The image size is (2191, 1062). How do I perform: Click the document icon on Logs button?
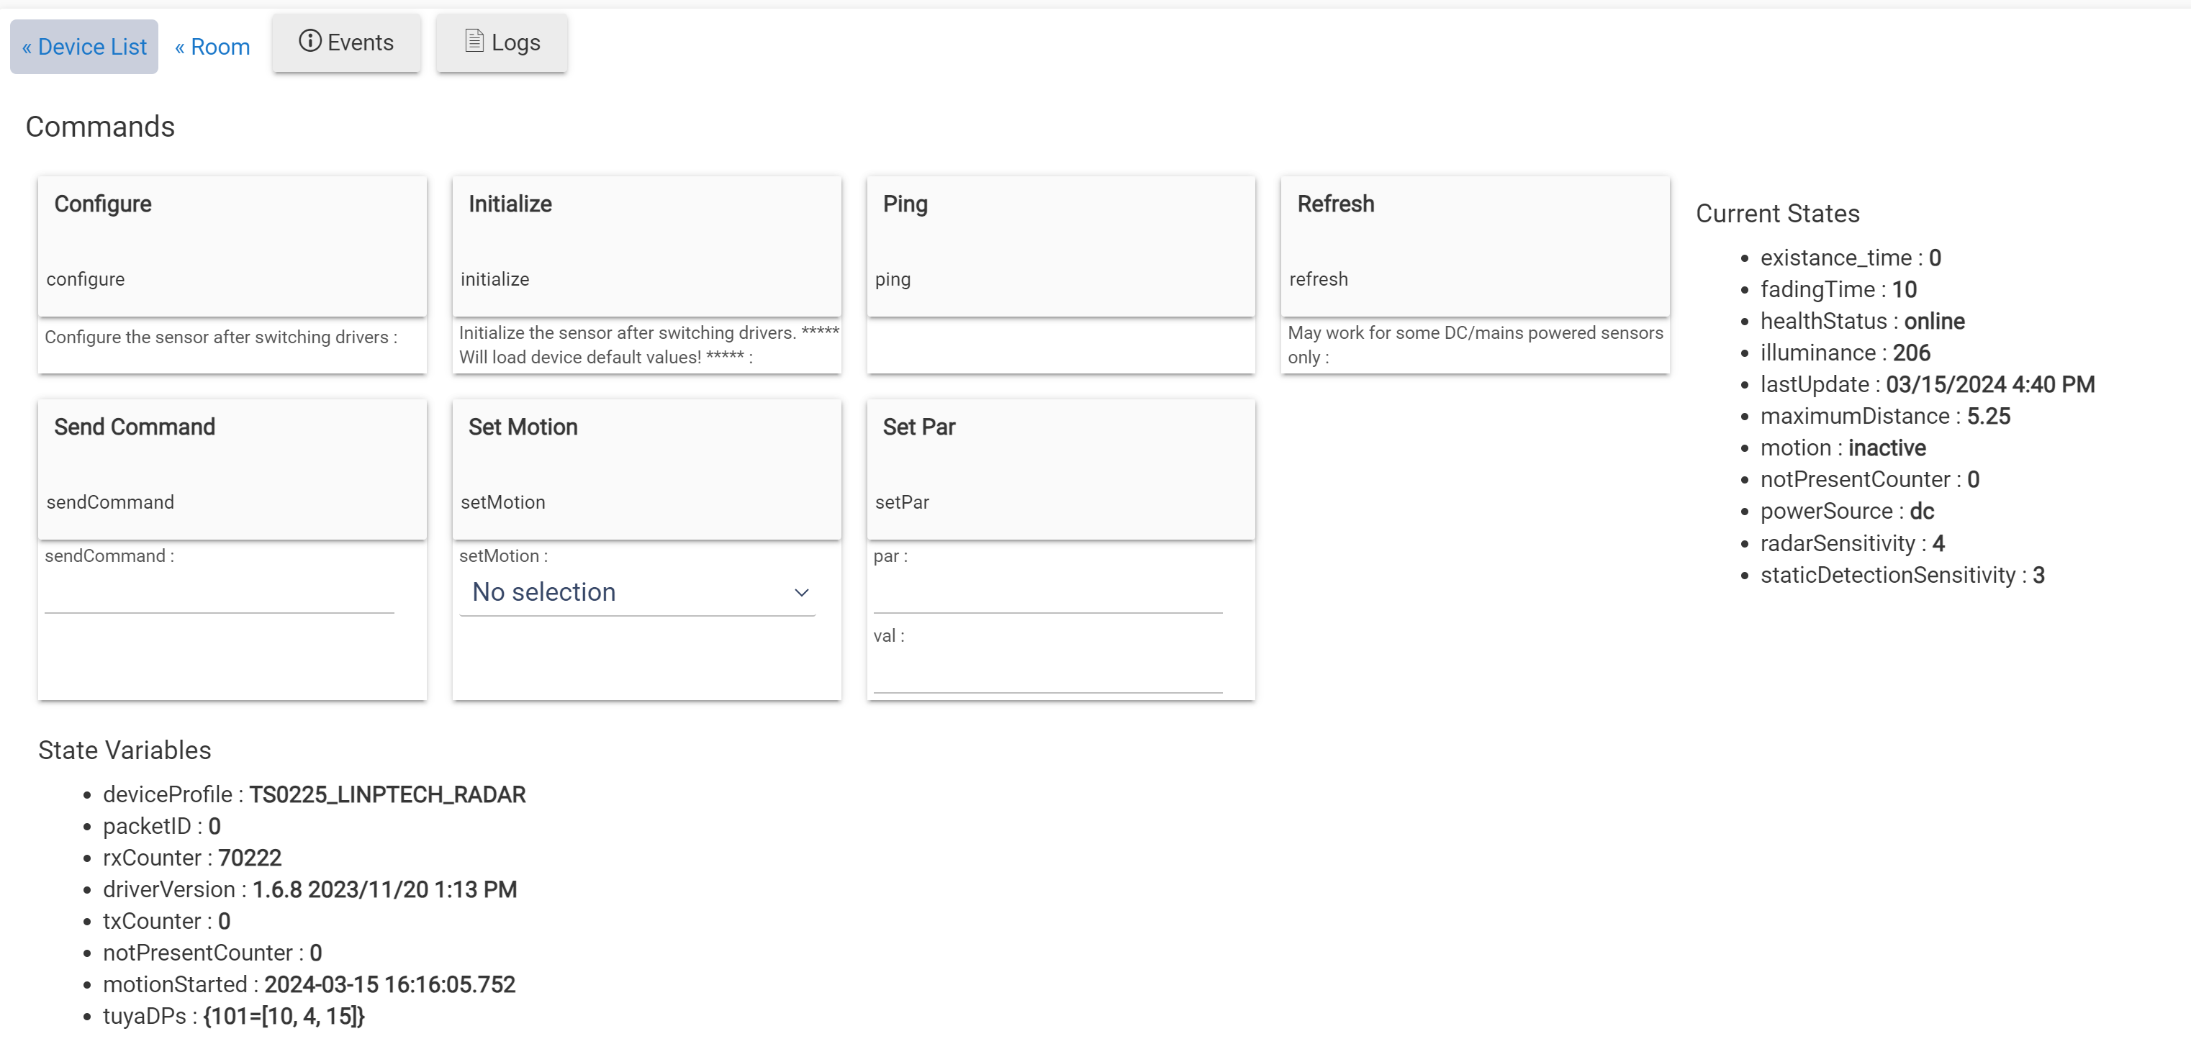pyautogui.click(x=474, y=41)
